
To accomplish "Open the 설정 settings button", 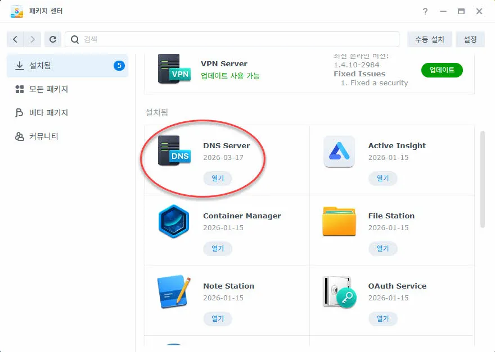I will (x=470, y=39).
